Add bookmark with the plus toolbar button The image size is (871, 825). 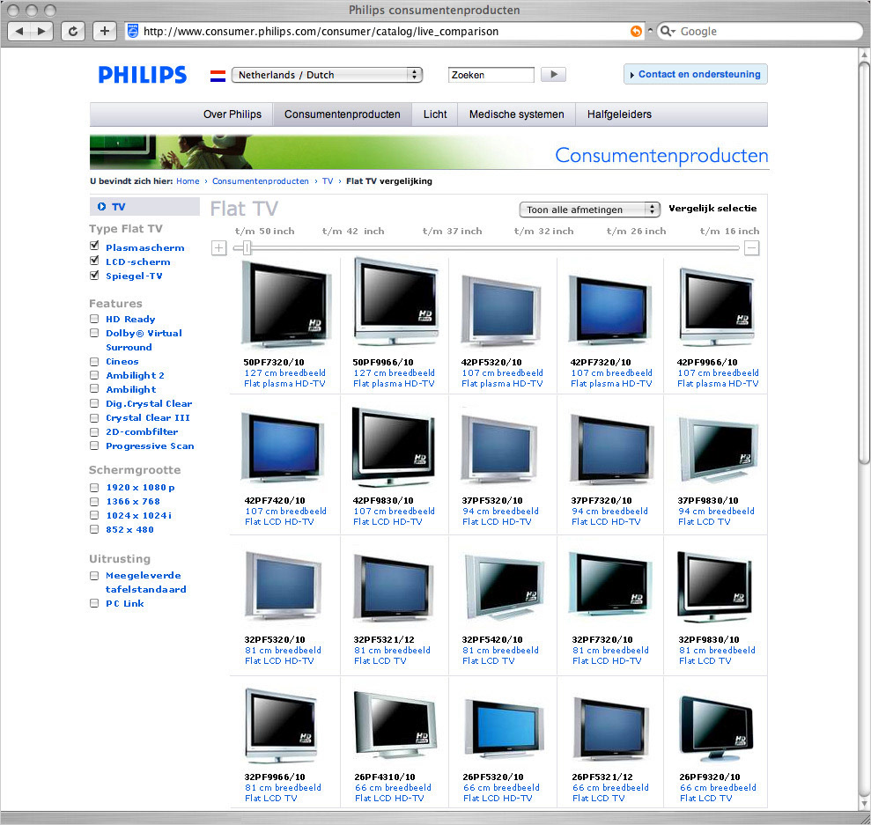[105, 31]
